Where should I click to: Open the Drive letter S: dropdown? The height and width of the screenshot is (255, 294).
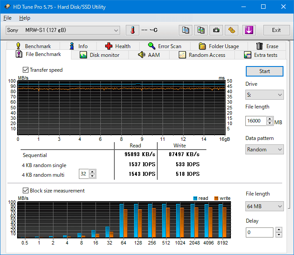265,94
